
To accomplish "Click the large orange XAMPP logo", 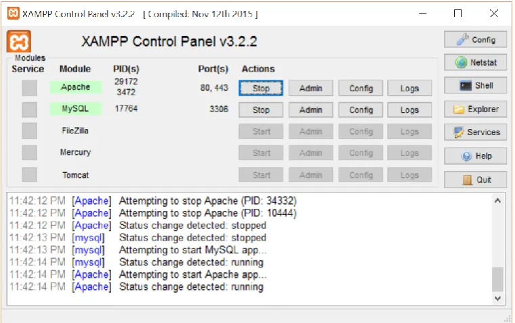I will pos(19,41).
